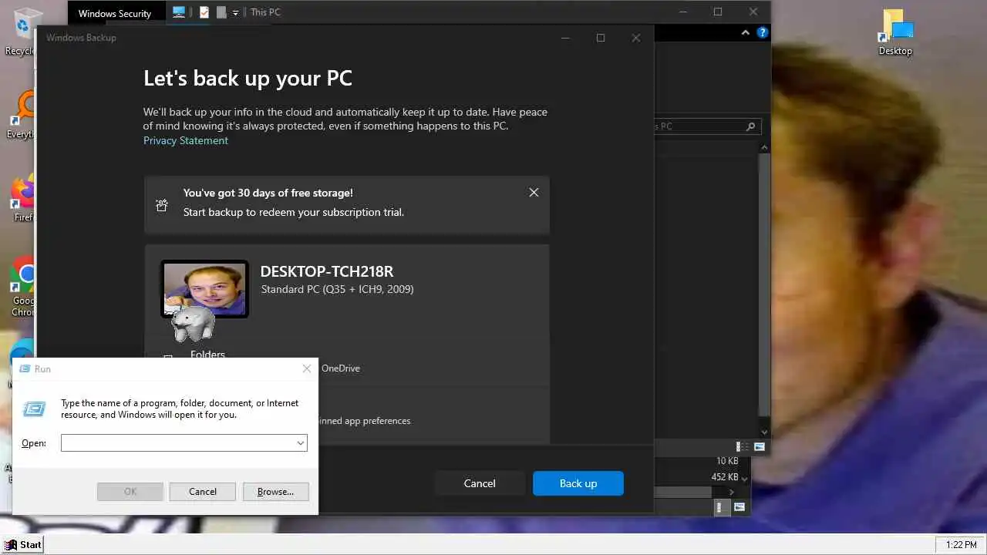This screenshot has height=555, width=987.
Task: Click the Folders label in Windows Backup
Action: pos(207,354)
